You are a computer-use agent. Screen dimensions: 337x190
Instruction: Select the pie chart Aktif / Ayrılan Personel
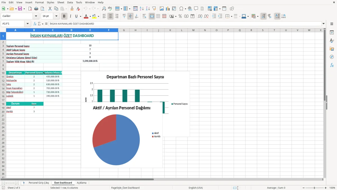122,135
